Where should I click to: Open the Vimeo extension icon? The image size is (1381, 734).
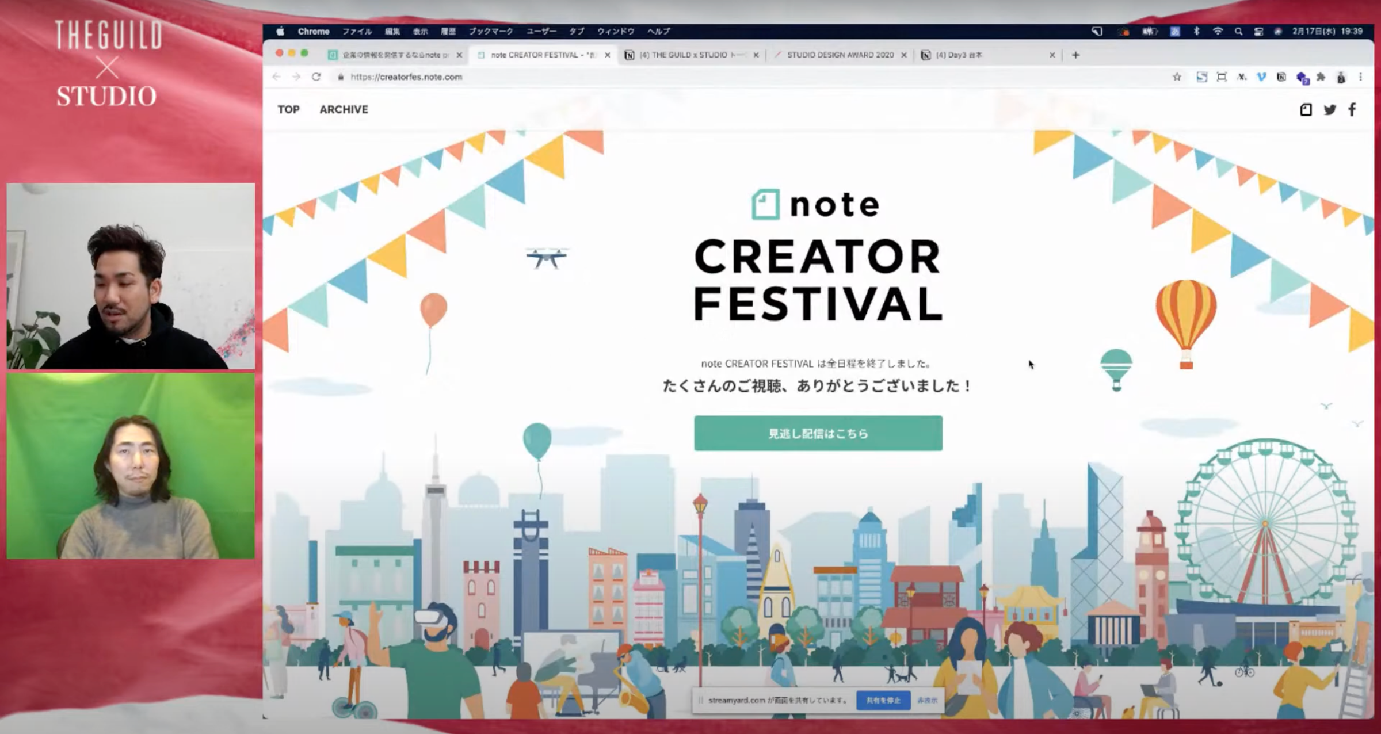(x=1261, y=77)
